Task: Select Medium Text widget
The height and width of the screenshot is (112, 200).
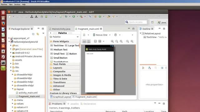Action: [59, 49]
